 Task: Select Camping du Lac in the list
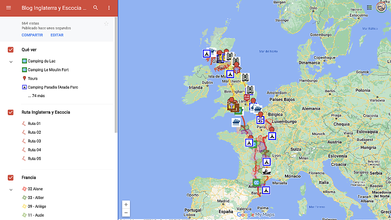pyautogui.click(x=42, y=61)
